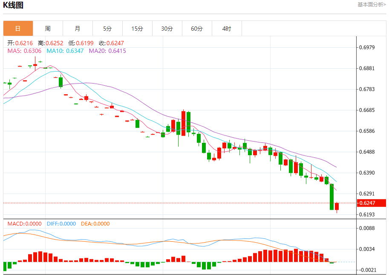Click the 0.6586 price axis label
The image size is (389, 275).
[367, 131]
